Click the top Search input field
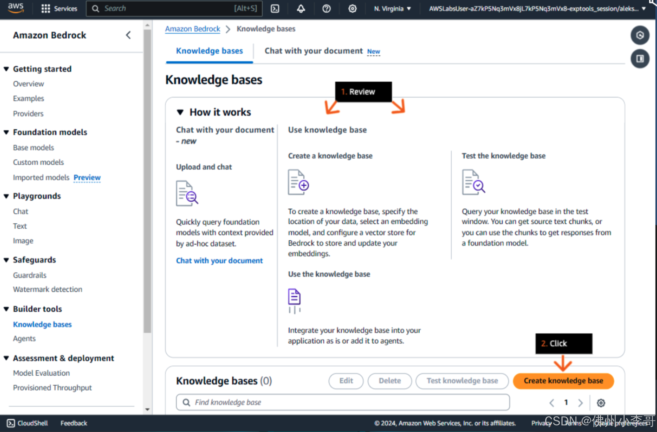 [x=174, y=9]
